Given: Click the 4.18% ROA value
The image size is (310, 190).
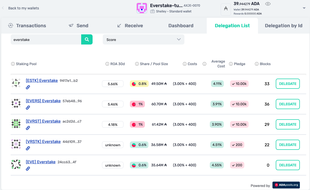Looking at the screenshot, I should tap(113, 124).
